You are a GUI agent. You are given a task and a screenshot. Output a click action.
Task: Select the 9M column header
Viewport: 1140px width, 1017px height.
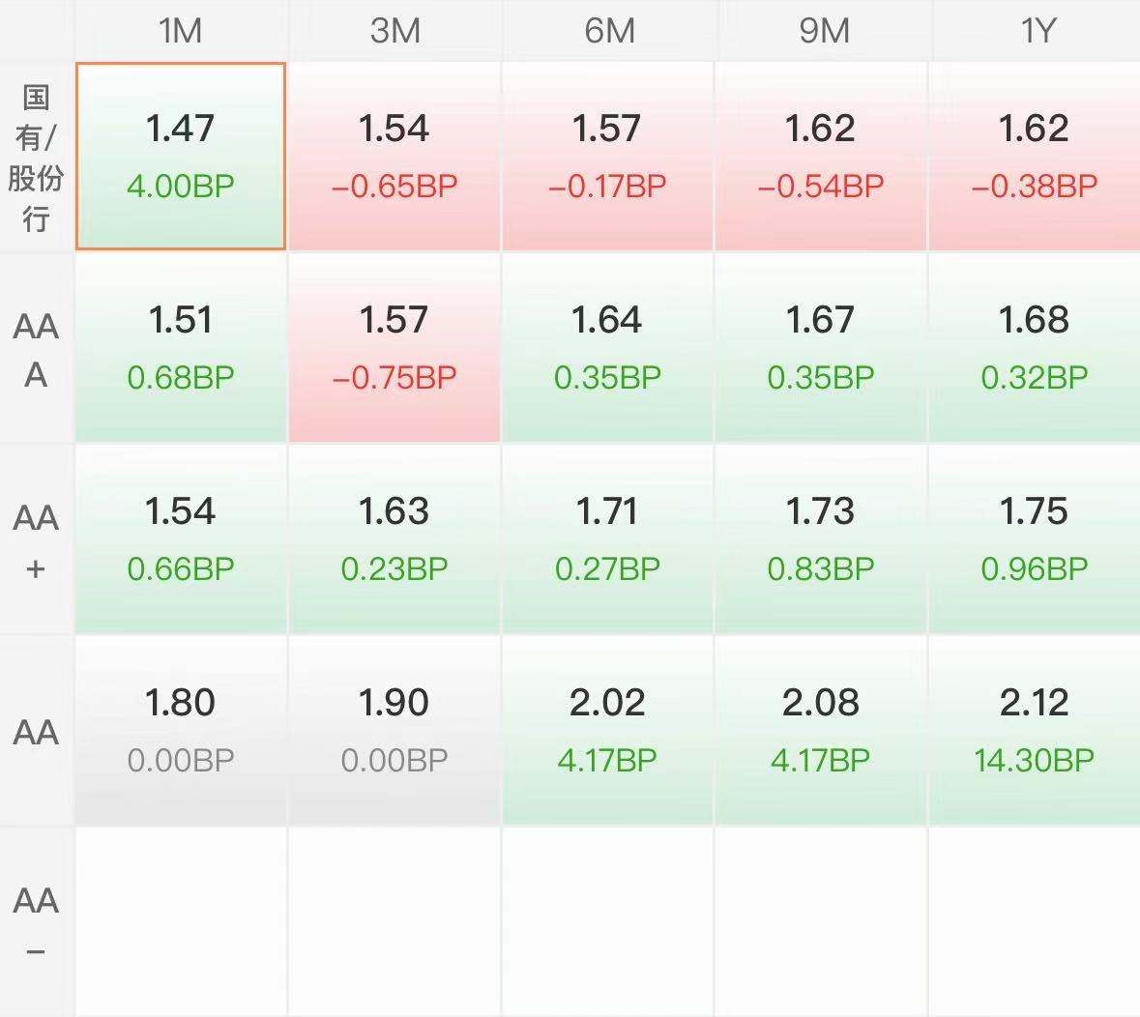click(822, 31)
